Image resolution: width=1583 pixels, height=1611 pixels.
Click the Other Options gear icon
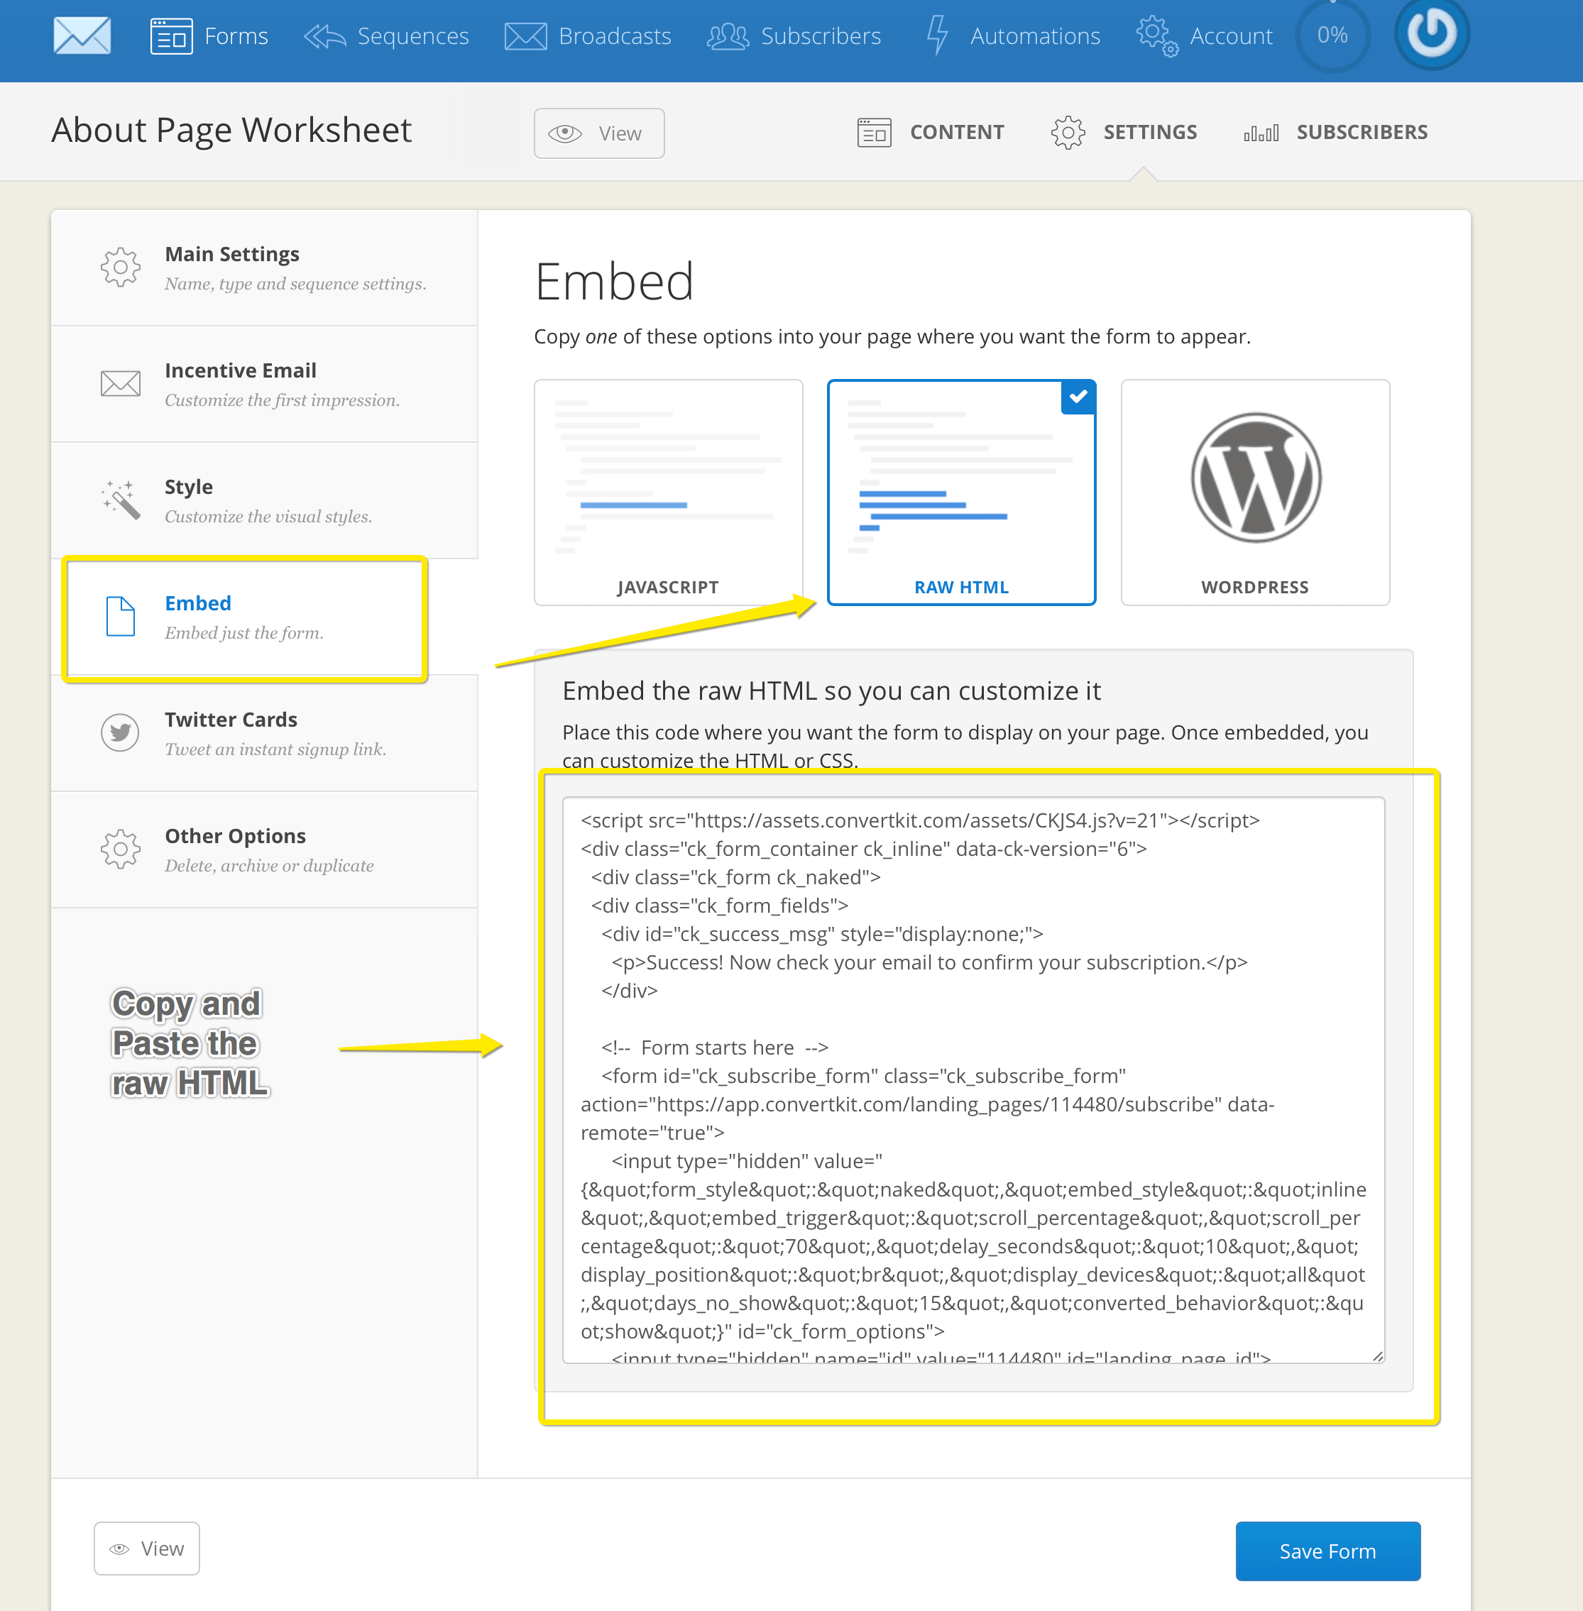(121, 849)
